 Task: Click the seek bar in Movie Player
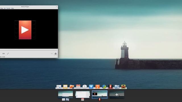pyautogui.click(x=29, y=50)
